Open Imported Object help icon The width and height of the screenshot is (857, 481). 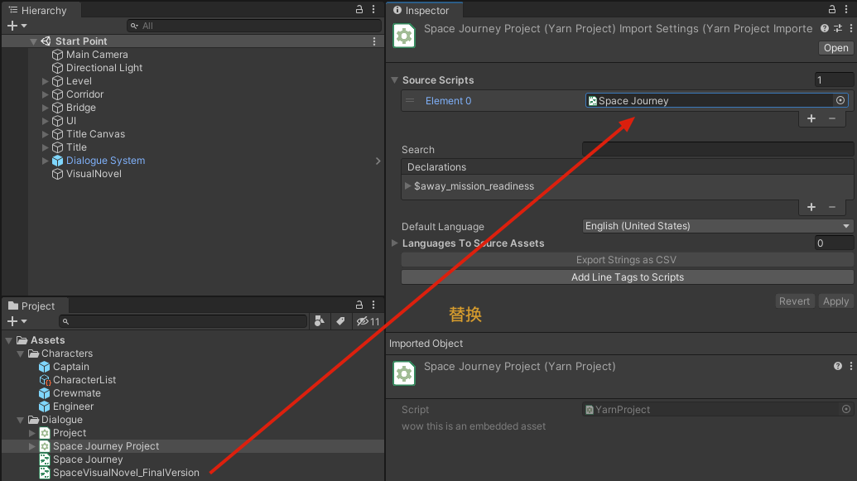pos(837,366)
